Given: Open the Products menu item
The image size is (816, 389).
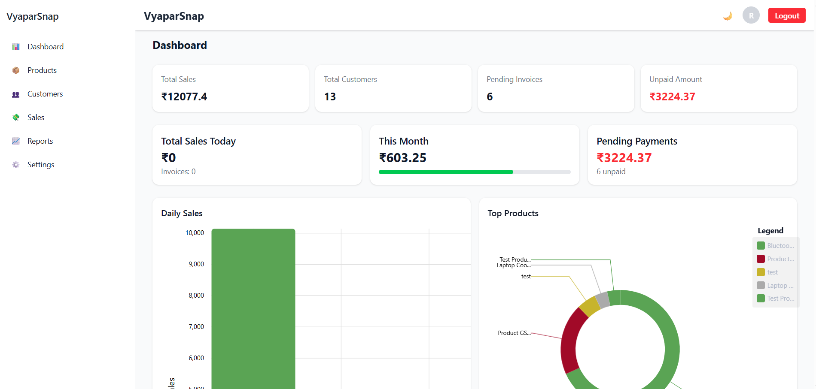Looking at the screenshot, I should pyautogui.click(x=42, y=70).
